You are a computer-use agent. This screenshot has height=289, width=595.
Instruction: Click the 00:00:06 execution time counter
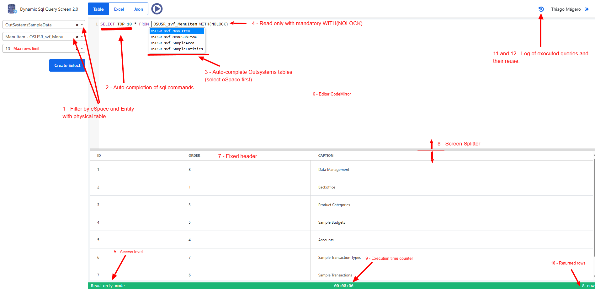tap(344, 286)
